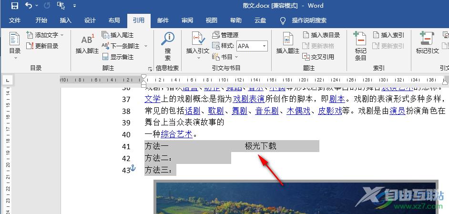The height and width of the screenshot is (214, 449).
Task: Follow the 音乐剧 hyperlink
Action: click(x=267, y=111)
